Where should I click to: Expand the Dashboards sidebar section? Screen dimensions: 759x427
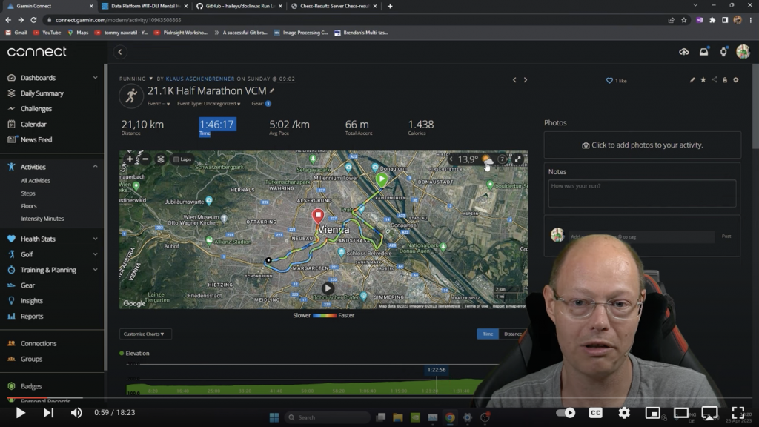coord(95,77)
